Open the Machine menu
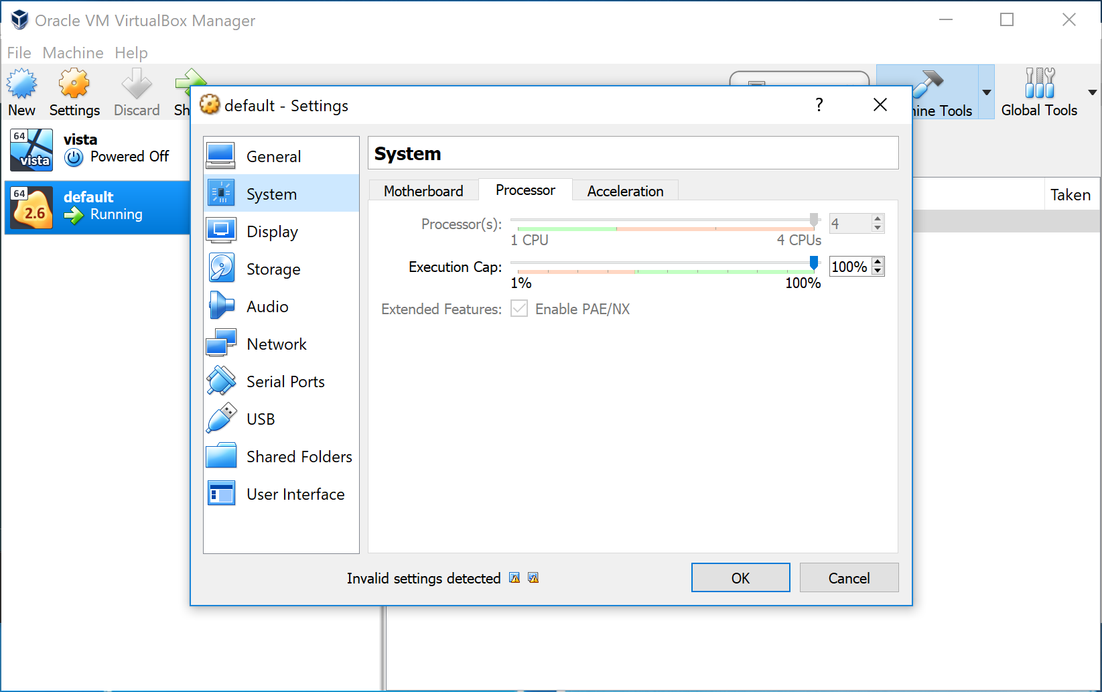Screen dimensions: 1102x692 73,52
